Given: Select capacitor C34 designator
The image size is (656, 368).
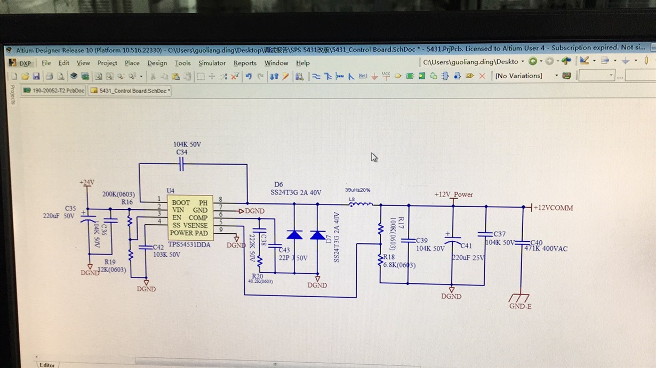Looking at the screenshot, I should coord(182,152).
